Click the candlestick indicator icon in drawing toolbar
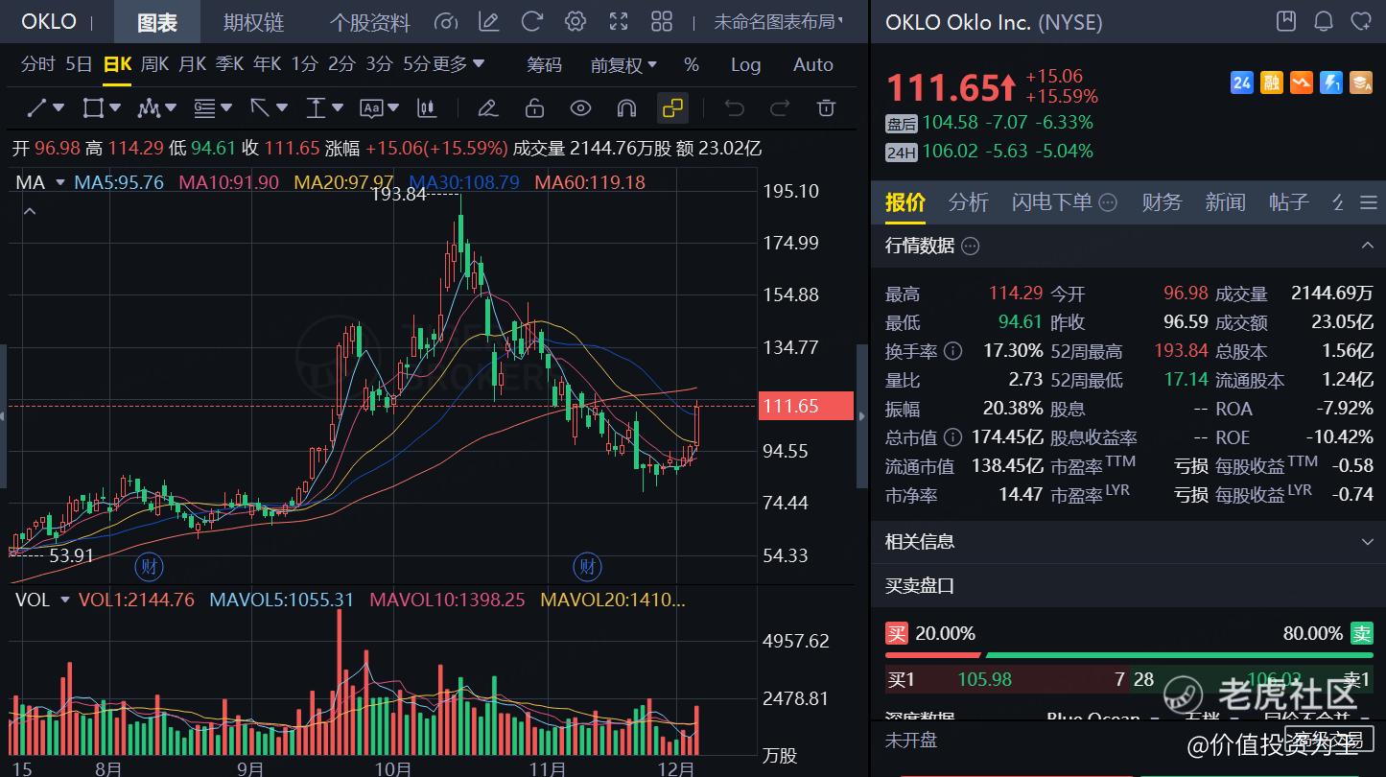Screen dimensions: 1386x777 click(428, 108)
